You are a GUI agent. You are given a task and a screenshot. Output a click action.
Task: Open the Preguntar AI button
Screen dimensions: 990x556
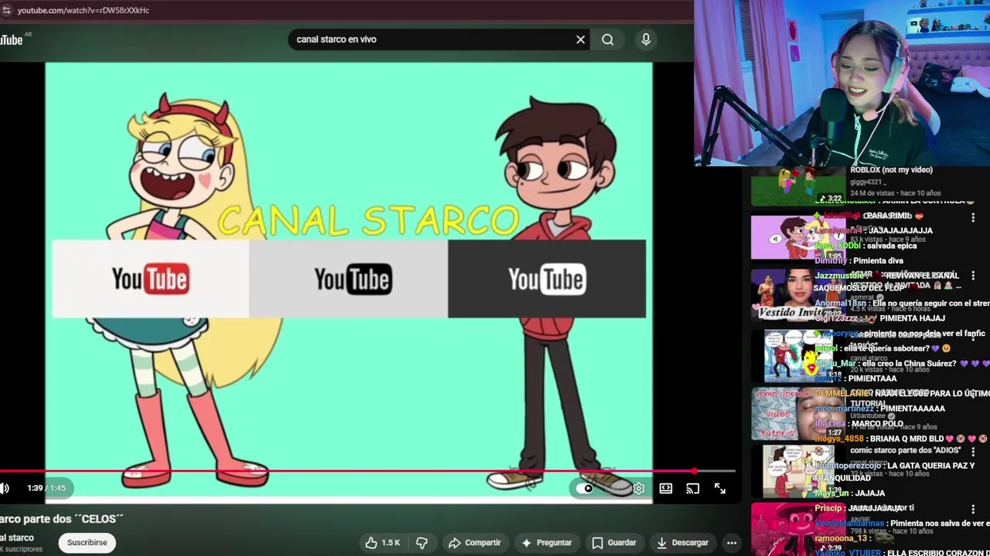(x=547, y=543)
